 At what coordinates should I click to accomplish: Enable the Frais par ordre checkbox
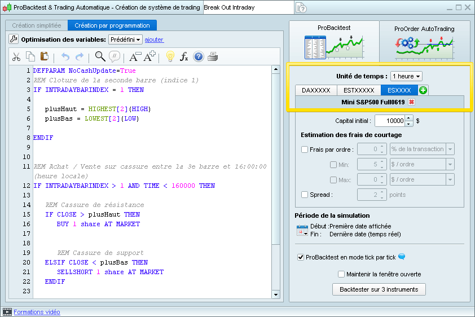305,149
